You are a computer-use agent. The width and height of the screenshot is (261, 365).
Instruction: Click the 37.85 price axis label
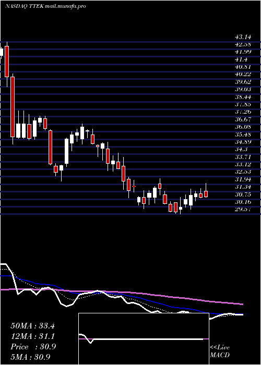(243, 104)
